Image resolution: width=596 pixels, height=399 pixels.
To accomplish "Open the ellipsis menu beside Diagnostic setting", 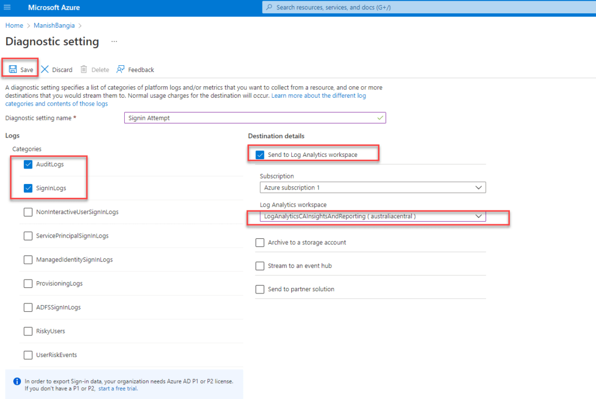I will tap(114, 41).
